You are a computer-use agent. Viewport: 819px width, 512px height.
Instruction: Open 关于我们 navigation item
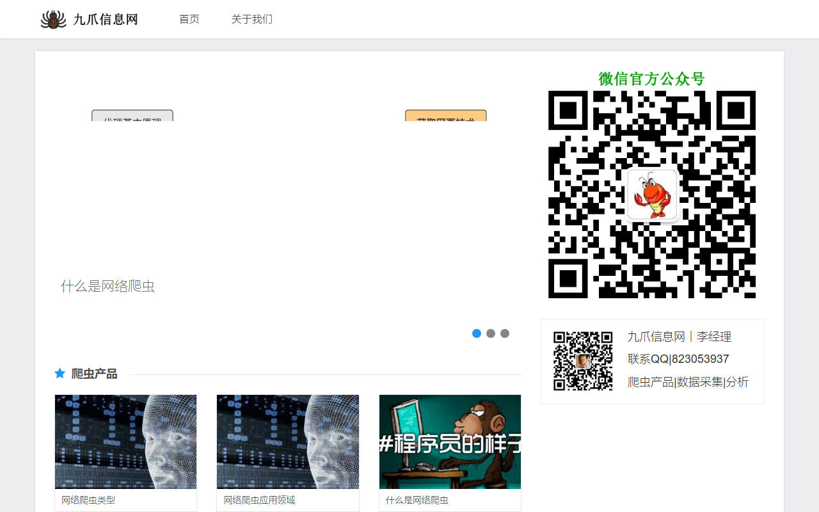(x=252, y=19)
